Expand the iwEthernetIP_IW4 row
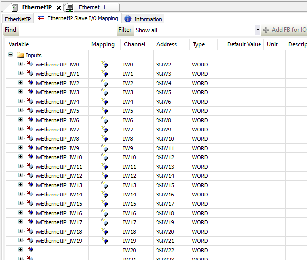Image resolution: width=307 pixels, height=260 pixels. pyautogui.click(x=20, y=101)
